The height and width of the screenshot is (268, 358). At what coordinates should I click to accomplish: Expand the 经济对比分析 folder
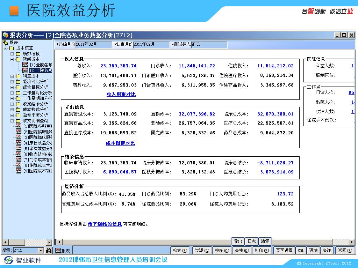click(x=12, y=82)
